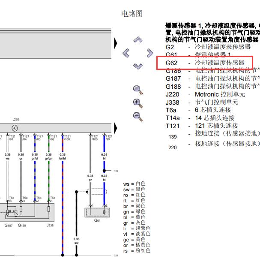This screenshot has width=260, height=259.
Task: Click the ro = 红色 color code entry
Action: point(134,195)
